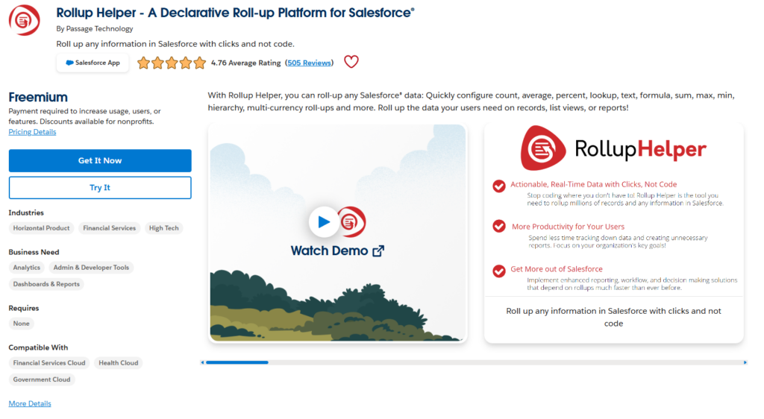Image resolution: width=764 pixels, height=419 pixels.
Task: Select the Dashboards & Reports tag
Action: point(46,284)
